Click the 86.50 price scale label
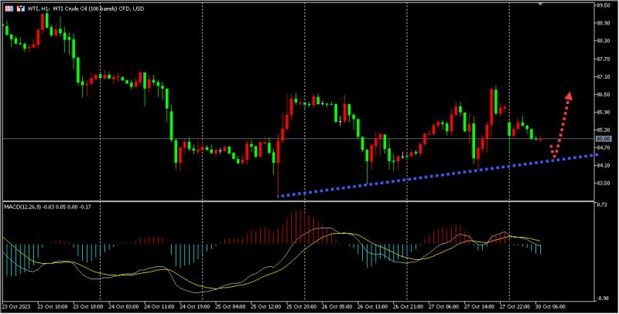Screen dimensions: 619x314 603,95
